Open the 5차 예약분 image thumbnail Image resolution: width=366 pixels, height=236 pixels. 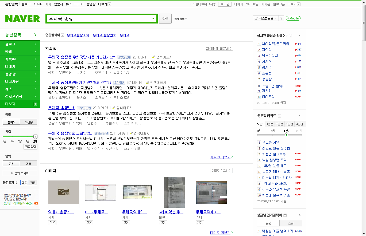point(174,192)
